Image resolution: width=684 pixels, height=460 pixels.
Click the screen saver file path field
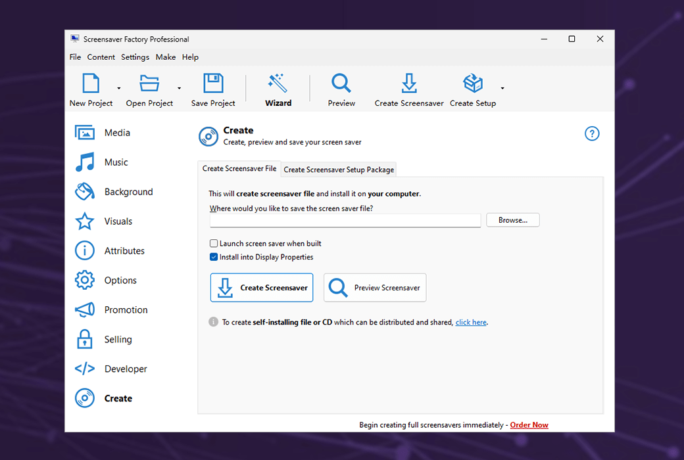(345, 221)
